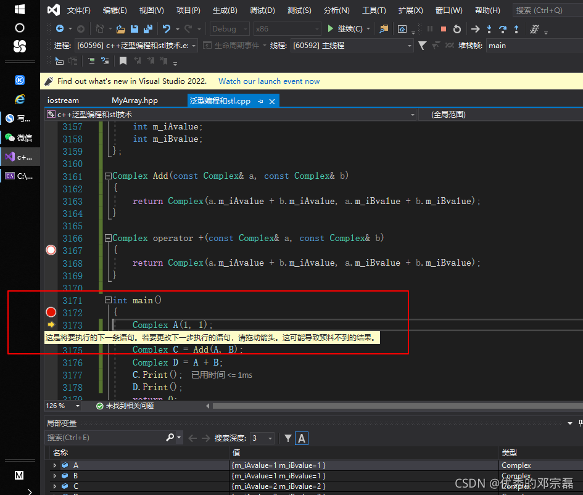Toggle the bookmark icon in text toolbar
This screenshot has height=495, width=583.
coord(123,60)
